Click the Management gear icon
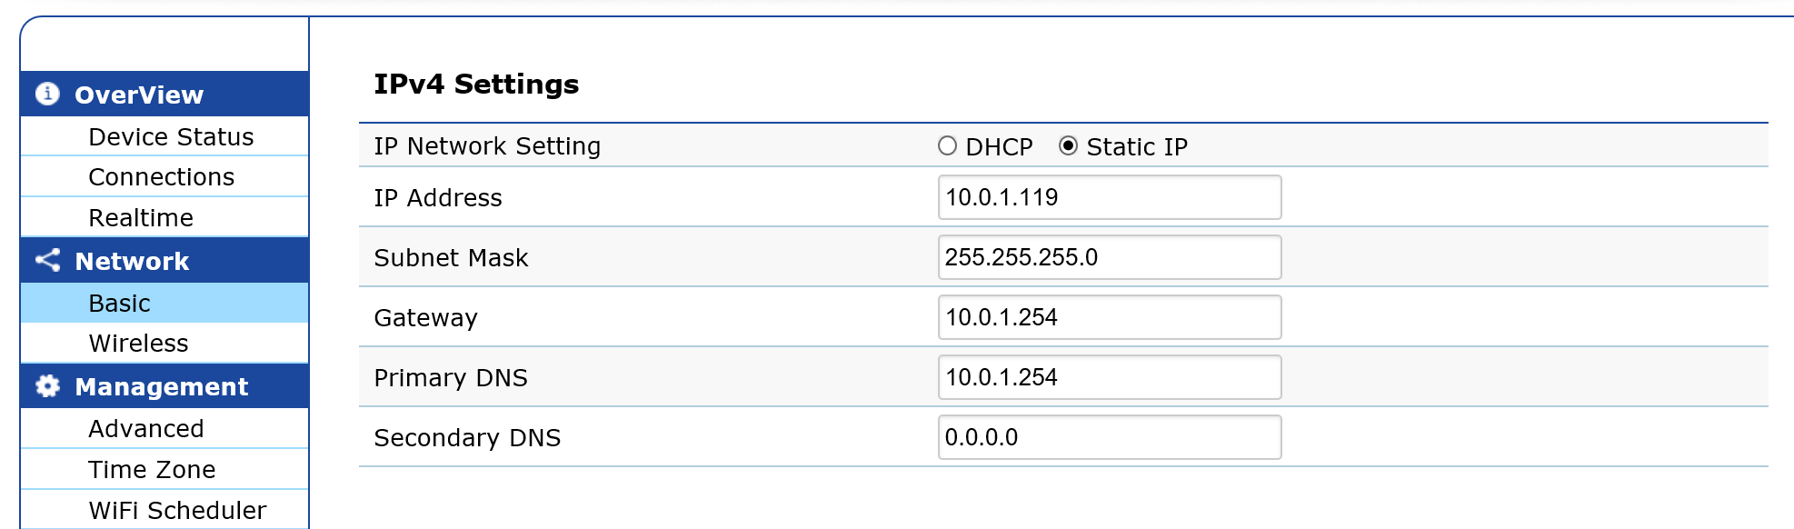Viewport: 1794px width, 529px height. (47, 386)
